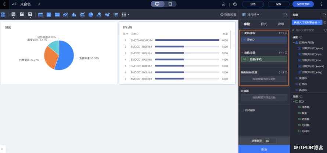The image size is (327, 153).
Task: Switch to the 字段 tab
Action: [247, 24]
